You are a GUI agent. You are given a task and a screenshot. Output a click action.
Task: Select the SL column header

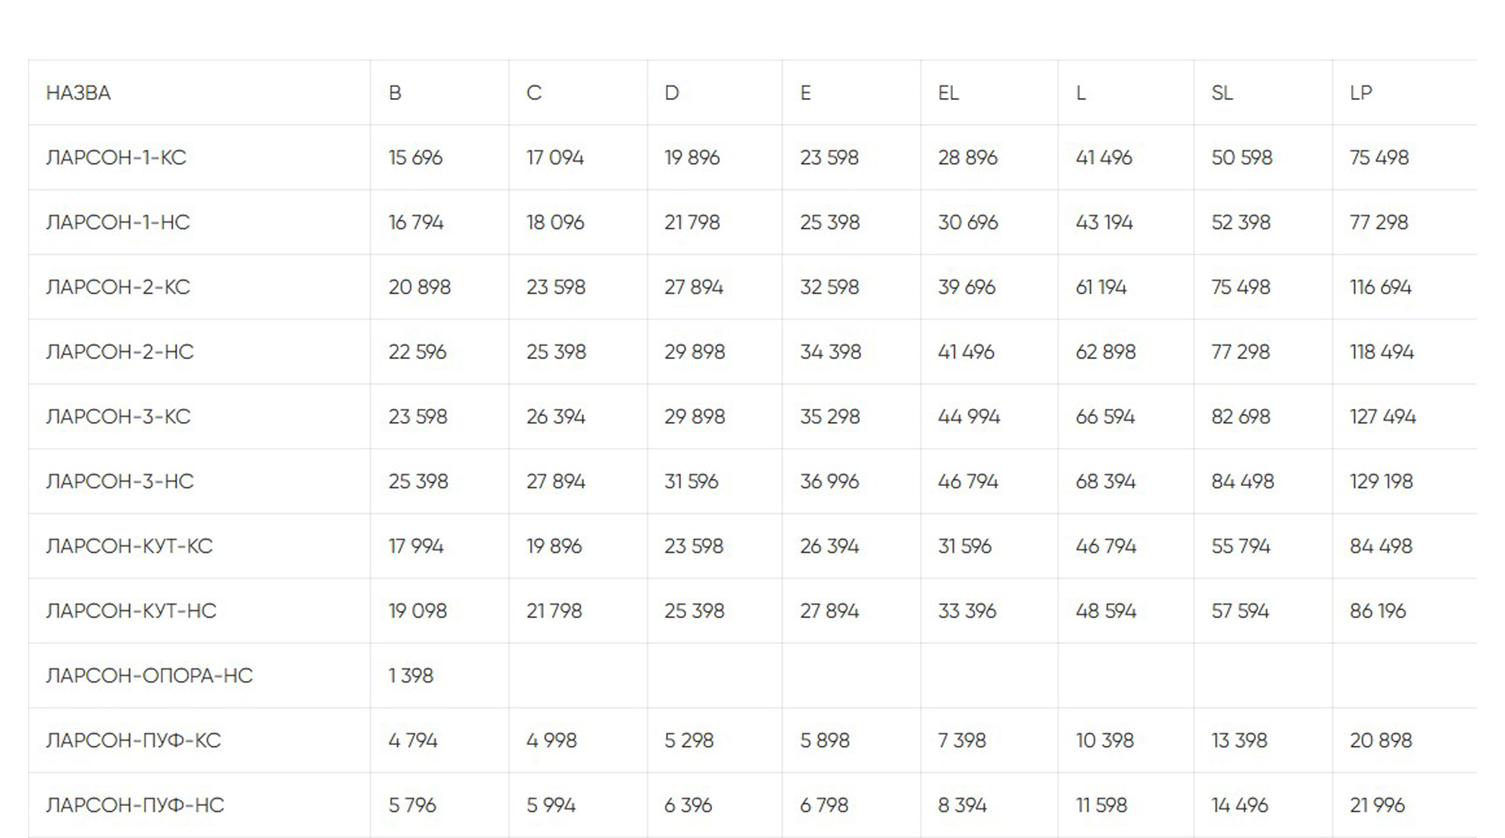point(1222,93)
